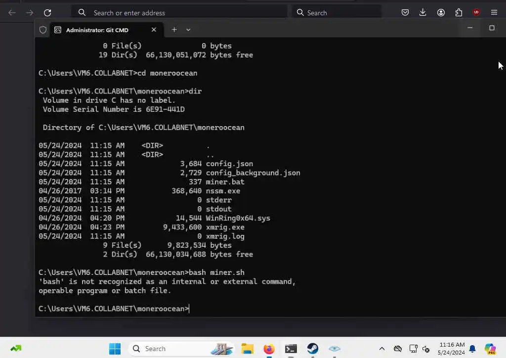
Task: Click the cloud sync tray icon
Action: (398, 349)
